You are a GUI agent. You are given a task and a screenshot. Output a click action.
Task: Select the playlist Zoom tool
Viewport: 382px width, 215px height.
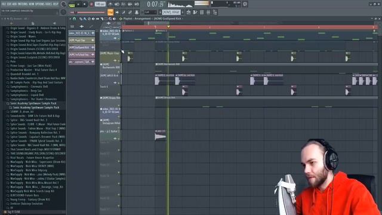click(x=110, y=19)
